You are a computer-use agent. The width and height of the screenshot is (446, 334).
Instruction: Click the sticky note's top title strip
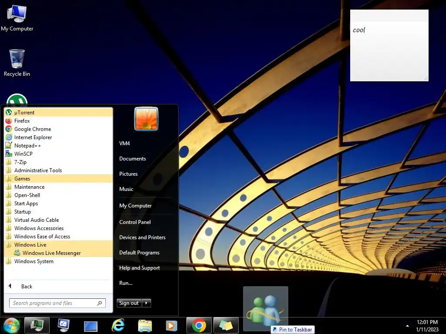click(389, 16)
